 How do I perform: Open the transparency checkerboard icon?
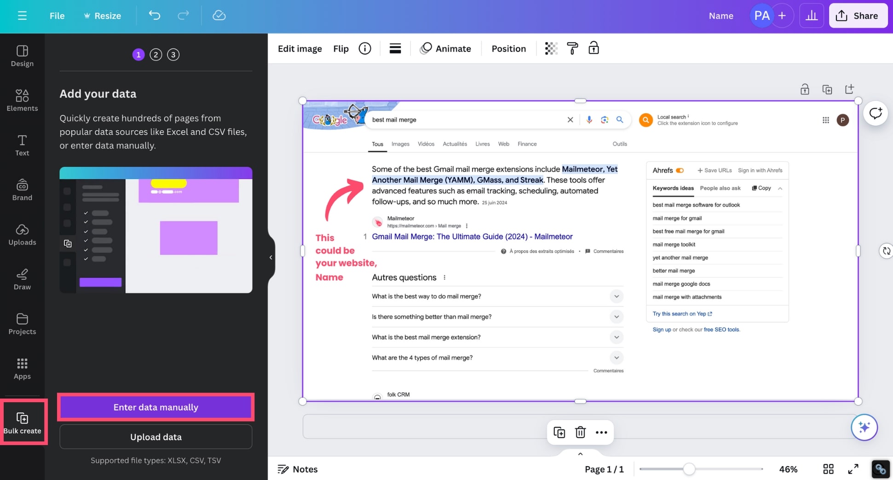[x=551, y=48]
